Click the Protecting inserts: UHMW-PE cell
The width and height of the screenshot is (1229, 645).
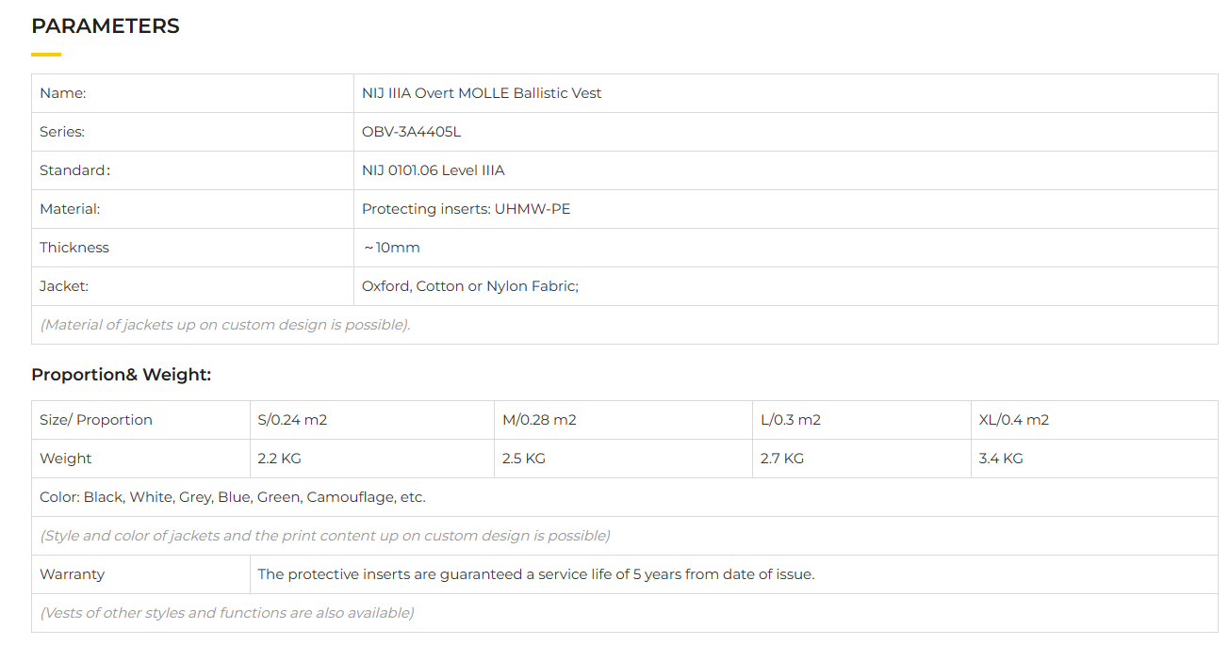pos(467,209)
